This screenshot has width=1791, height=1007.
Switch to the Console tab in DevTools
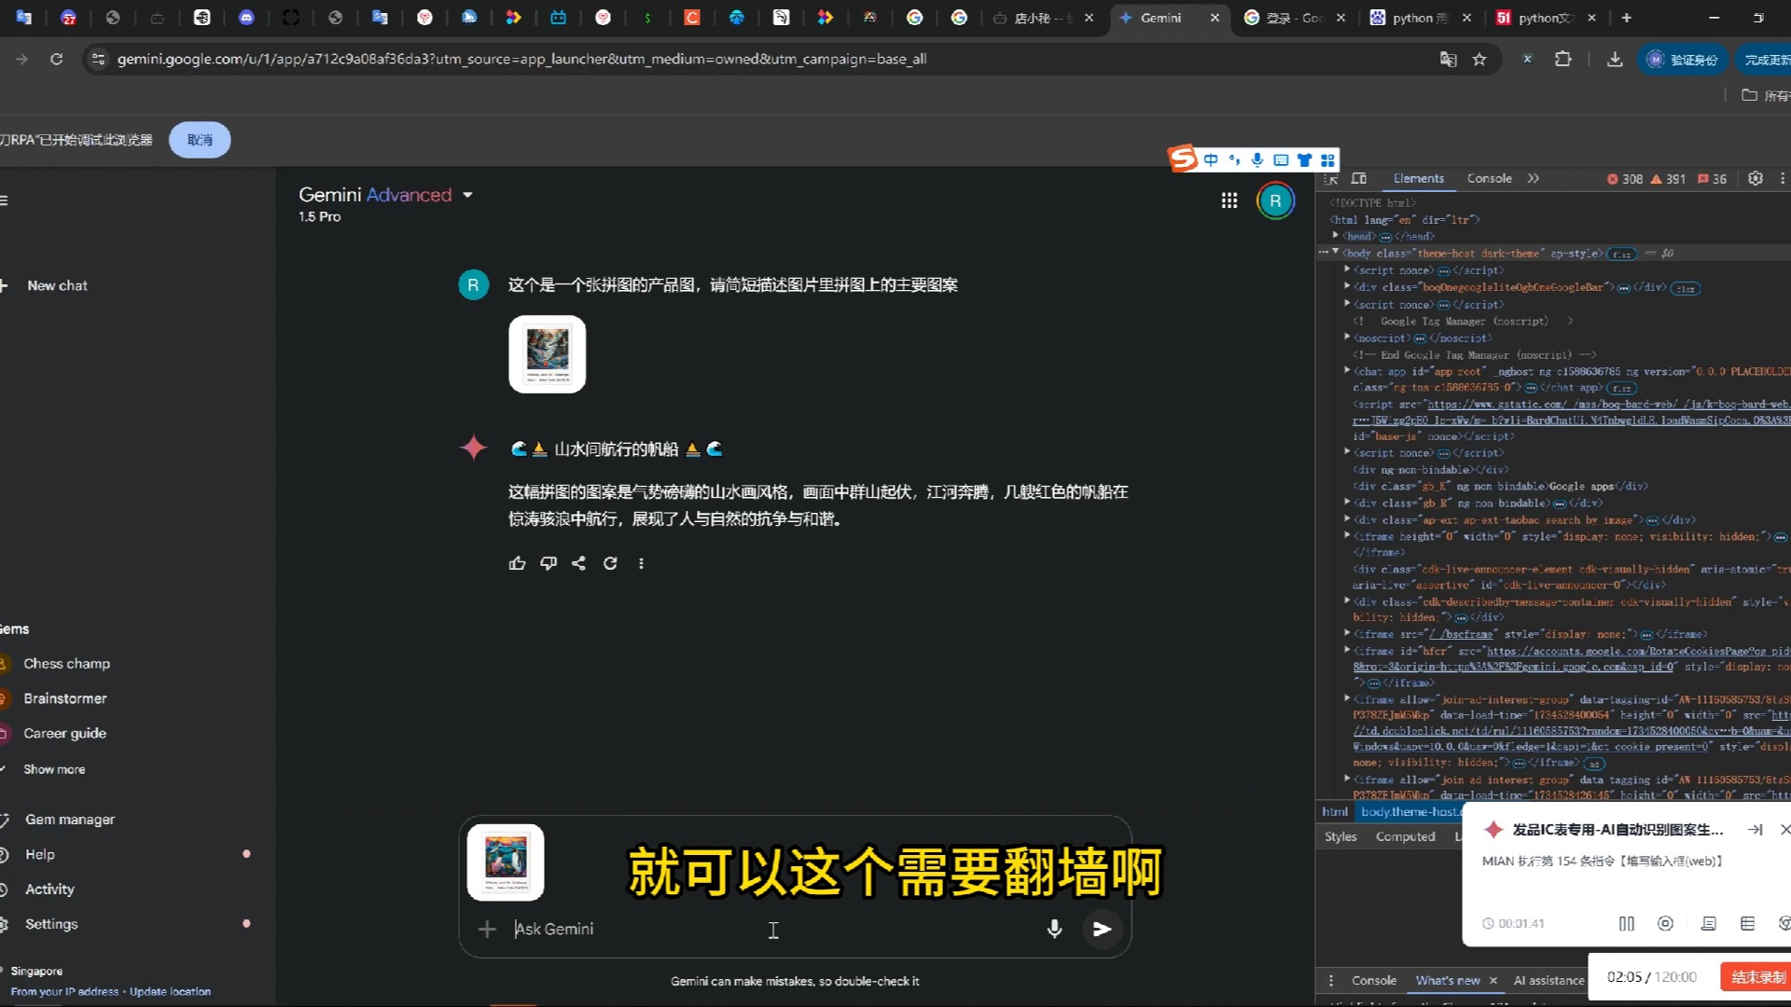[x=1489, y=178]
